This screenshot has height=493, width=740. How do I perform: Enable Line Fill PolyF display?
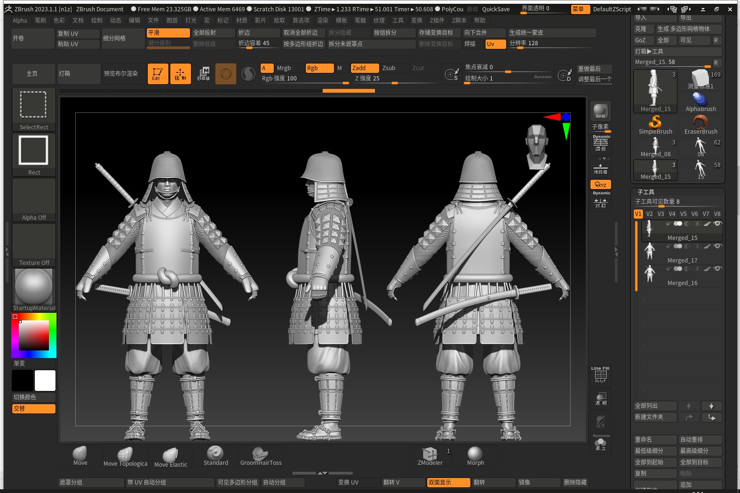pos(600,375)
